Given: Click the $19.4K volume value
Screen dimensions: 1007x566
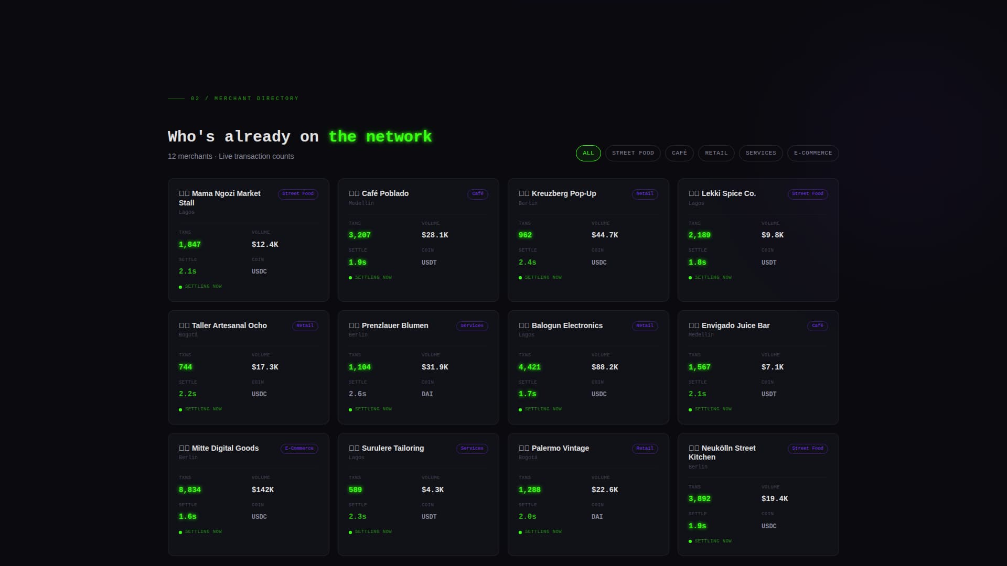Looking at the screenshot, I should tap(775, 499).
